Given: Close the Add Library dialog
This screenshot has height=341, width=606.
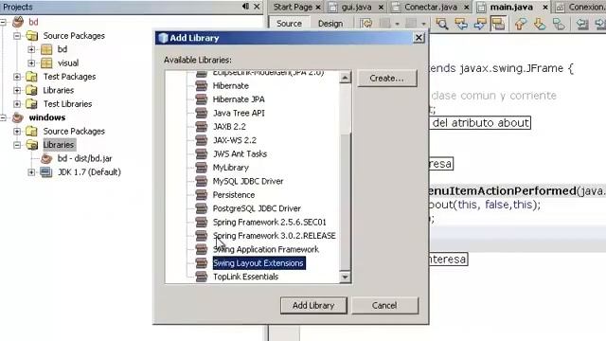Looking at the screenshot, I should point(419,38).
